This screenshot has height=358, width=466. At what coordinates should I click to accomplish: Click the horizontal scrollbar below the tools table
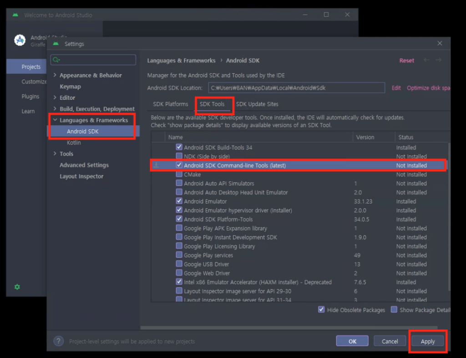(x=289, y=327)
